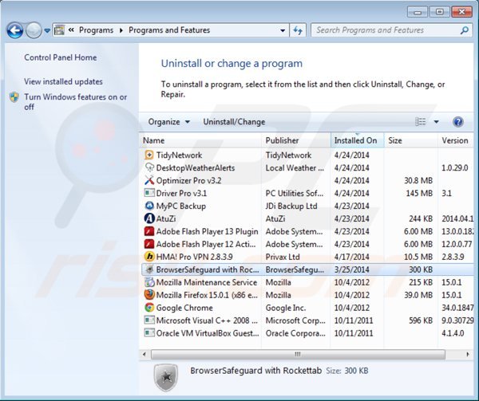The height and width of the screenshot is (401, 479).
Task: Open Help with the blue question icon
Action: point(457,122)
